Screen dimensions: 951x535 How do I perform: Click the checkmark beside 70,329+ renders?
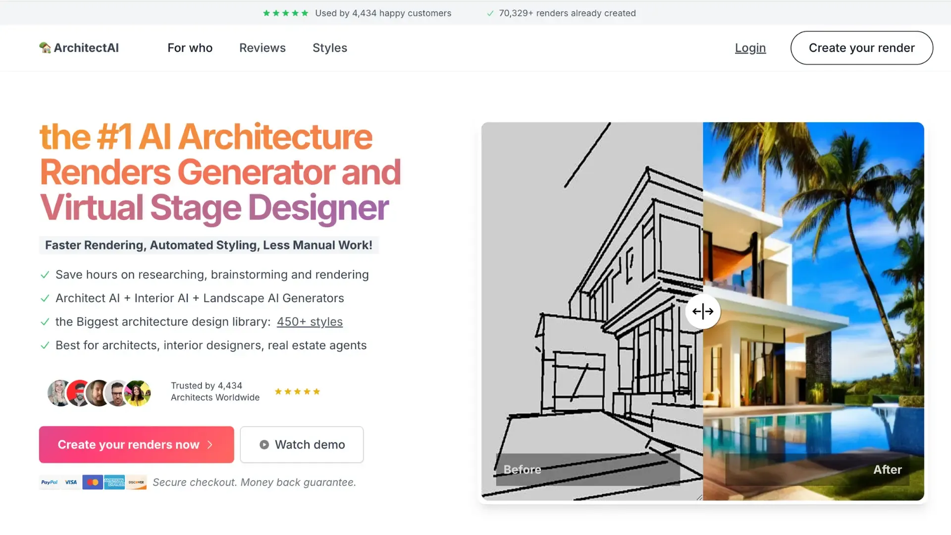tap(490, 13)
